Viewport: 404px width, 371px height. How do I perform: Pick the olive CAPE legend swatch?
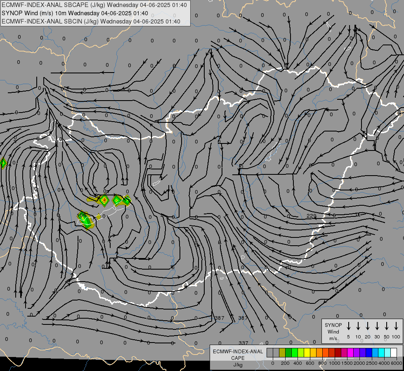click(x=282, y=352)
